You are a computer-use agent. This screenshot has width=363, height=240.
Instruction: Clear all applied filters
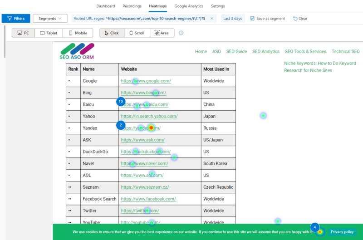[300, 19]
